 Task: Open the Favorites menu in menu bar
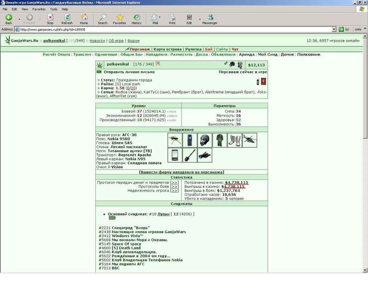tap(39, 9)
